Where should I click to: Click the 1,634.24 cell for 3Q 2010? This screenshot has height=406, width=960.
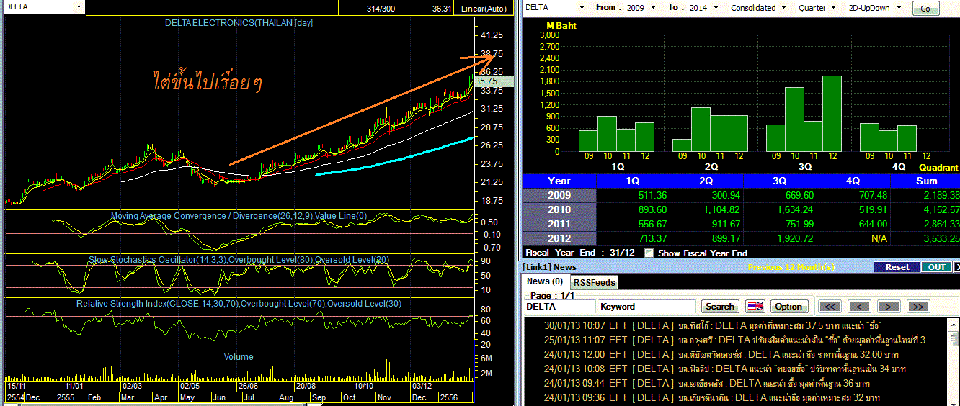780,209
